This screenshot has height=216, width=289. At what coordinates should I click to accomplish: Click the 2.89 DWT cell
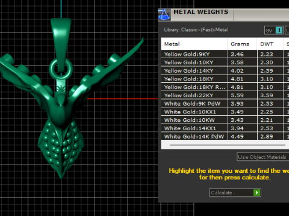270,136
